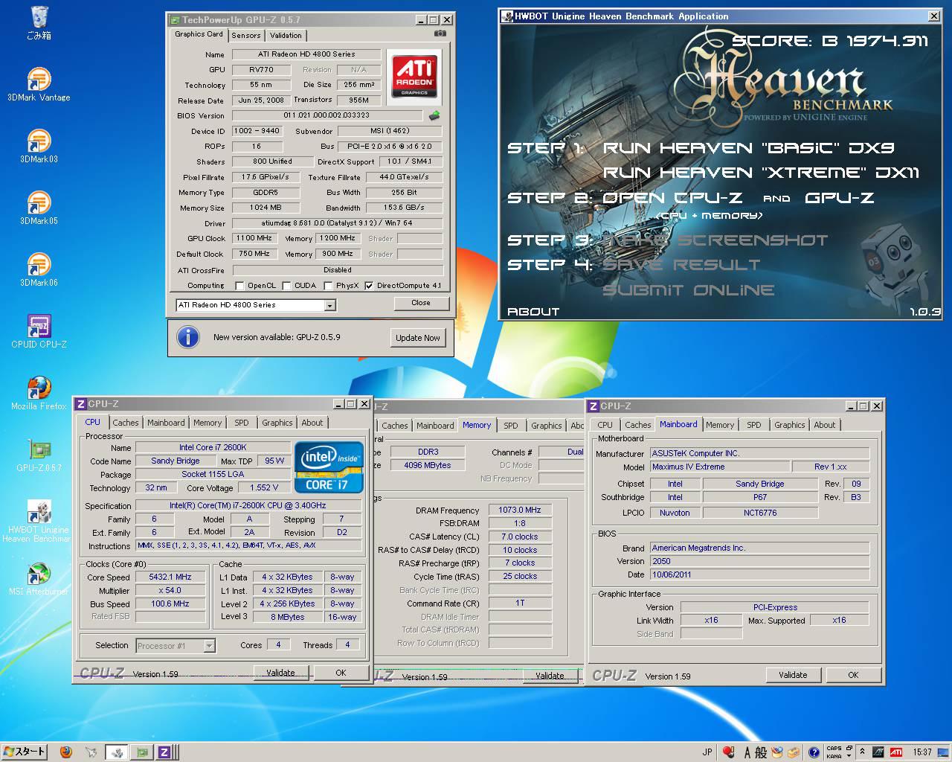
Task: Switch to the Sensors tab in GPU-Z
Action: [x=245, y=35]
